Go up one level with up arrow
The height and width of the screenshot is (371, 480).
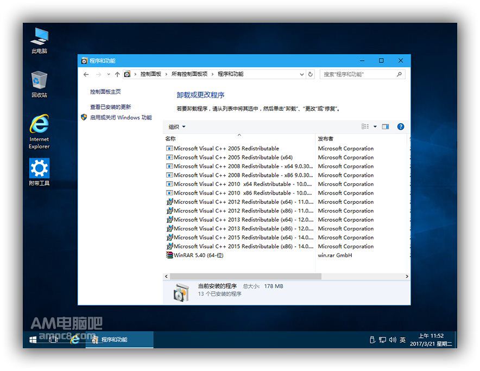click(117, 74)
